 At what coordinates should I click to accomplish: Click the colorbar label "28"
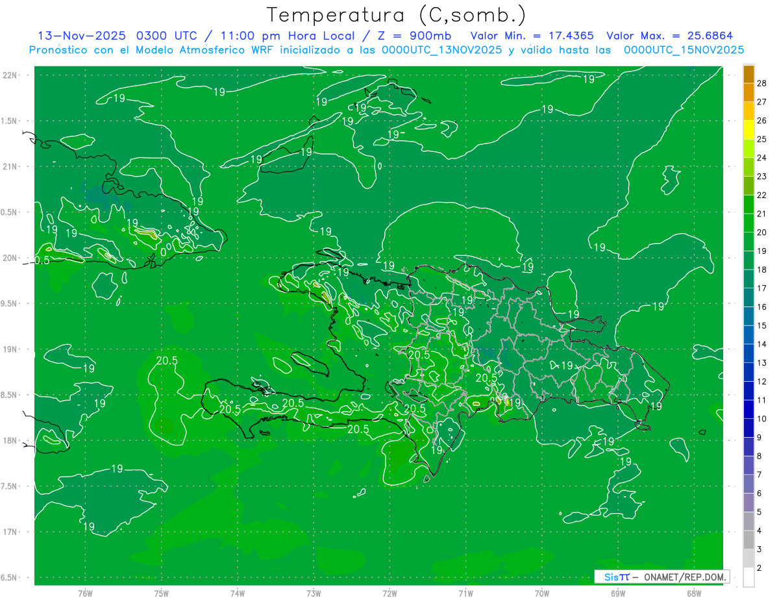click(x=762, y=83)
